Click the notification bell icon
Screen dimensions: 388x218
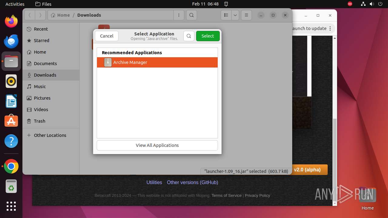(x=226, y=4)
